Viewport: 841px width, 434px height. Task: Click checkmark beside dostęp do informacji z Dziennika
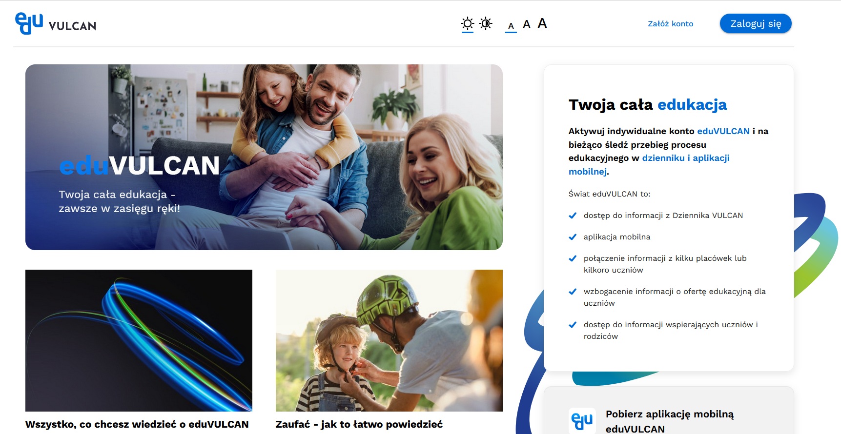573,216
